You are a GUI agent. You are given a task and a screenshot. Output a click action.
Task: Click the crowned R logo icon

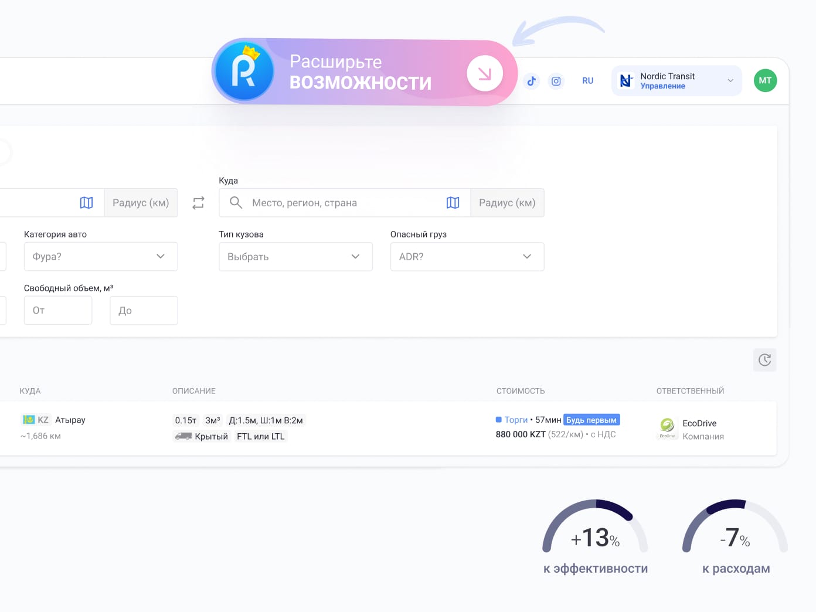(244, 72)
